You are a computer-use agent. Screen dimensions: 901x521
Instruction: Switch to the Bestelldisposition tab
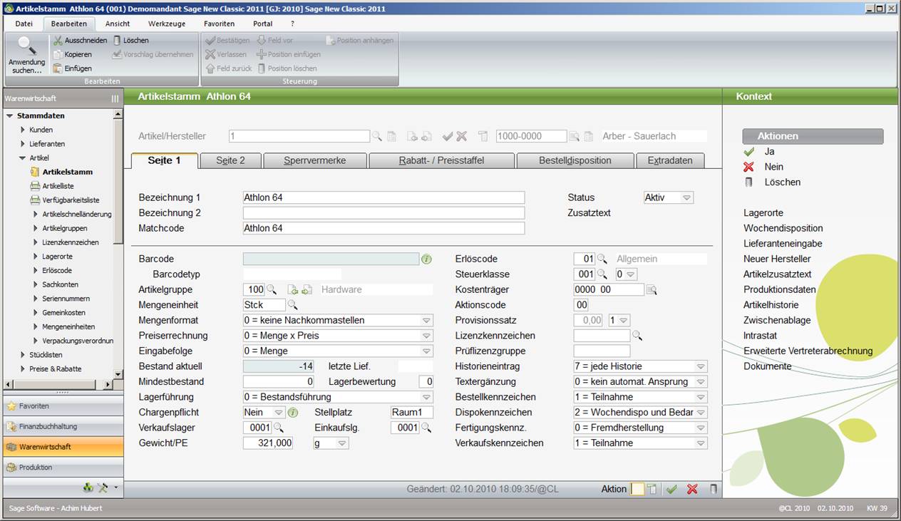coord(575,160)
